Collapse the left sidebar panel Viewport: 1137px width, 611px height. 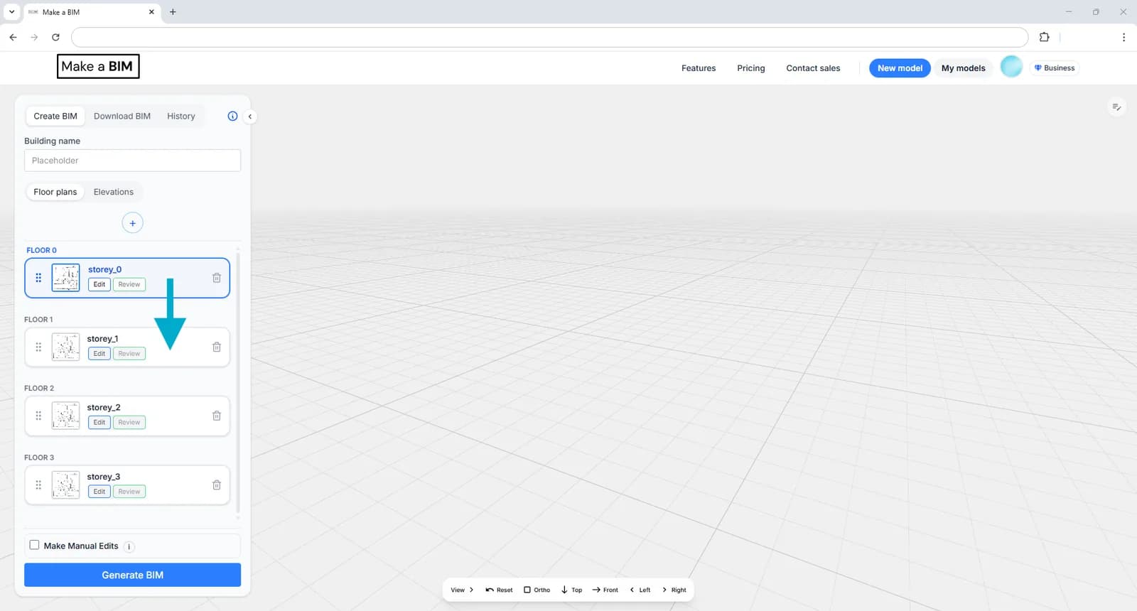point(249,117)
